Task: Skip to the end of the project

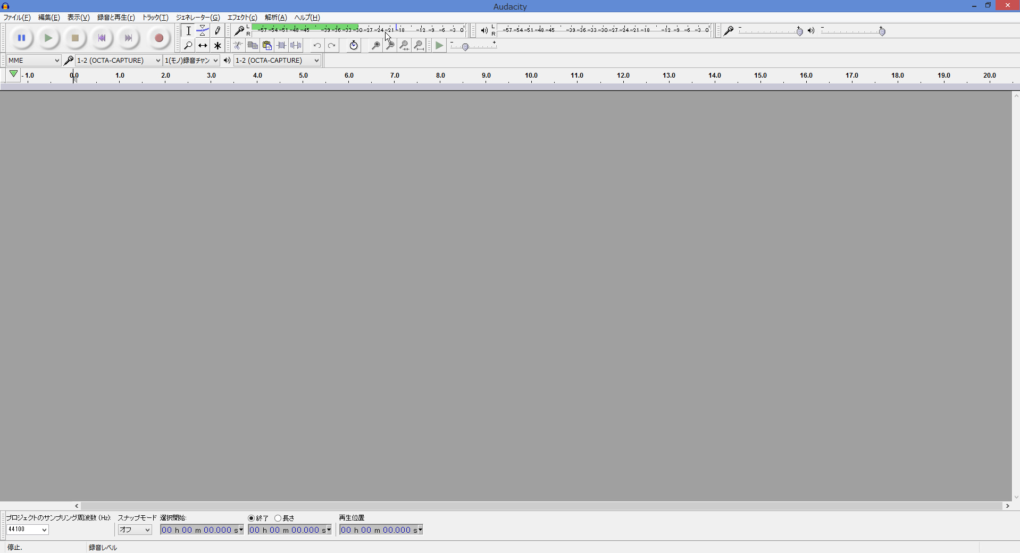Action: [128, 38]
